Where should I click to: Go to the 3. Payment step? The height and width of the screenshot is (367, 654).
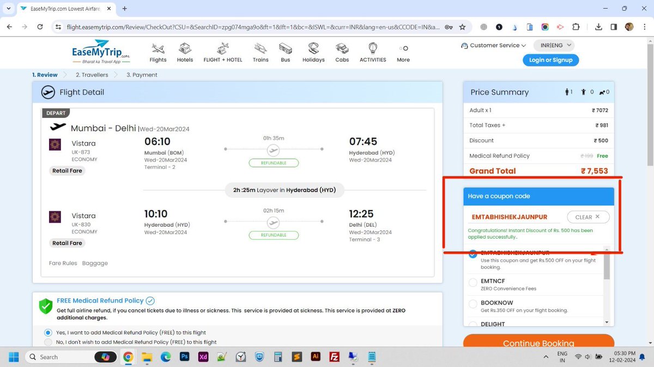(142, 74)
